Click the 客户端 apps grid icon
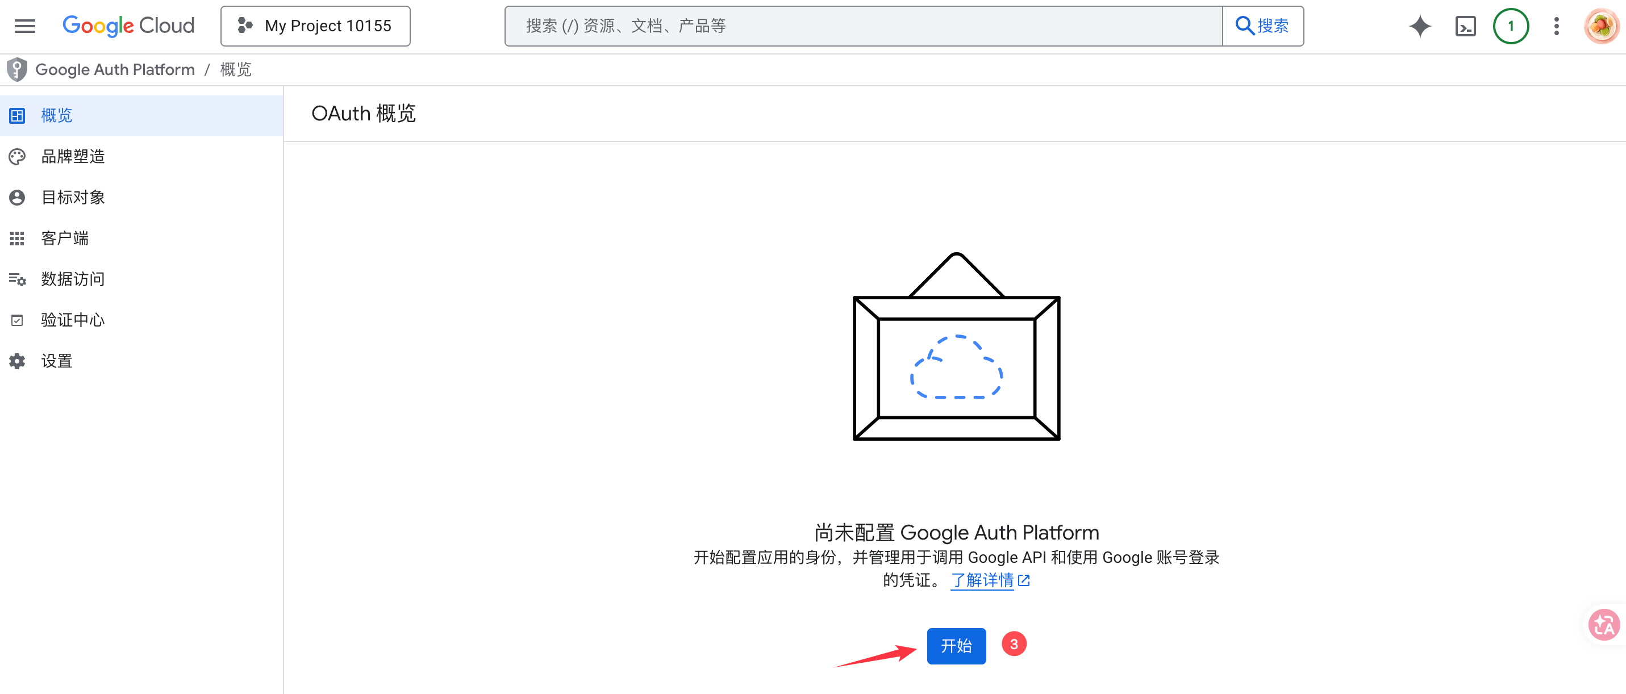Viewport: 1626px width, 694px height. (x=17, y=239)
